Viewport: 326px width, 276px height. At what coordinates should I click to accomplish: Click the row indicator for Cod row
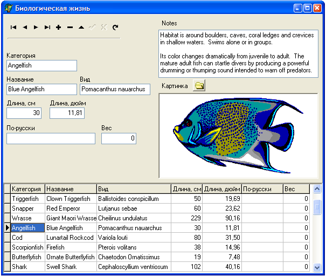8,238
